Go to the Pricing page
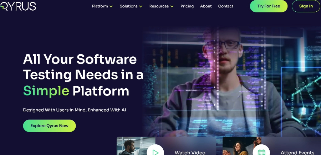Screen dimensions: 321x155 [187, 6]
